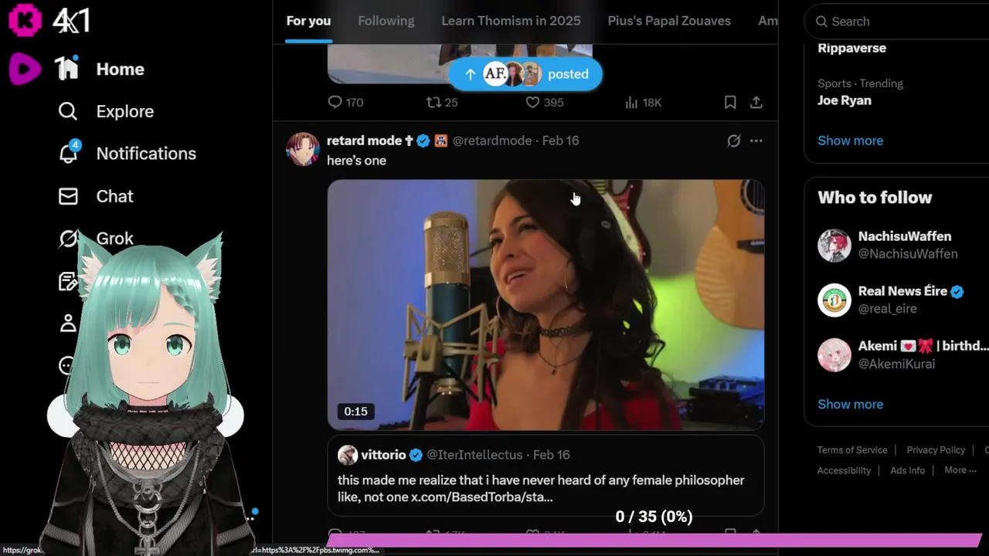Open the Terms of Service link
Viewport: 989px width, 556px height.
(x=852, y=450)
